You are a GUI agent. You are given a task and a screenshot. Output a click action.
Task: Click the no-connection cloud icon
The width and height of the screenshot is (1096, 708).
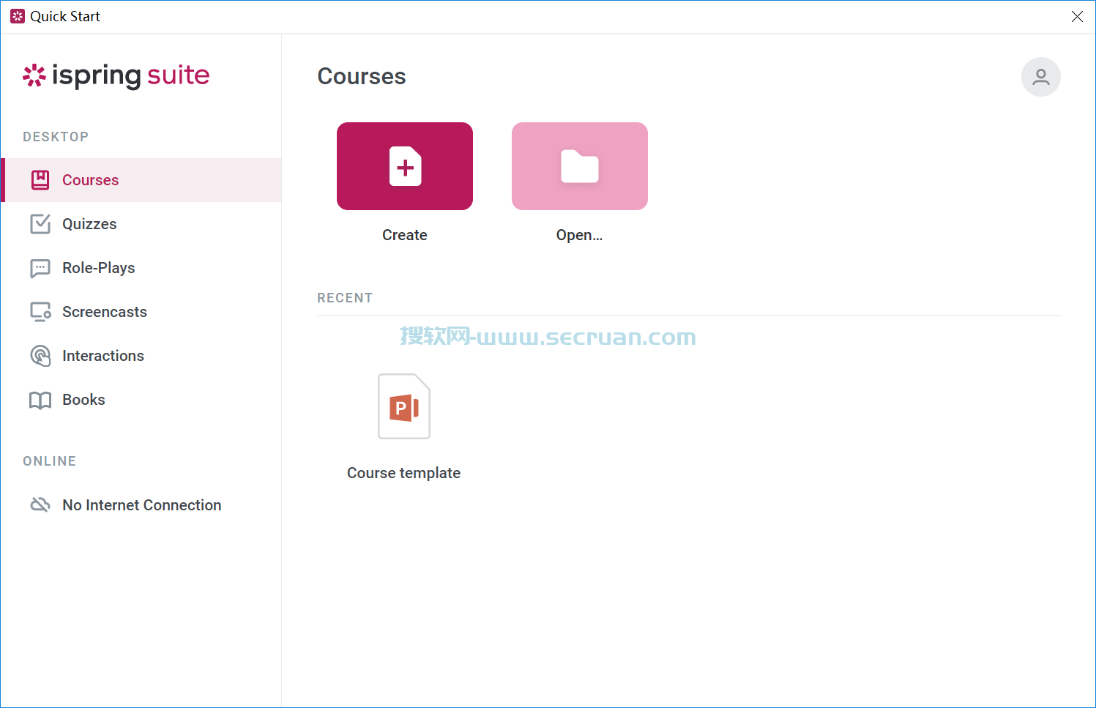(x=40, y=505)
